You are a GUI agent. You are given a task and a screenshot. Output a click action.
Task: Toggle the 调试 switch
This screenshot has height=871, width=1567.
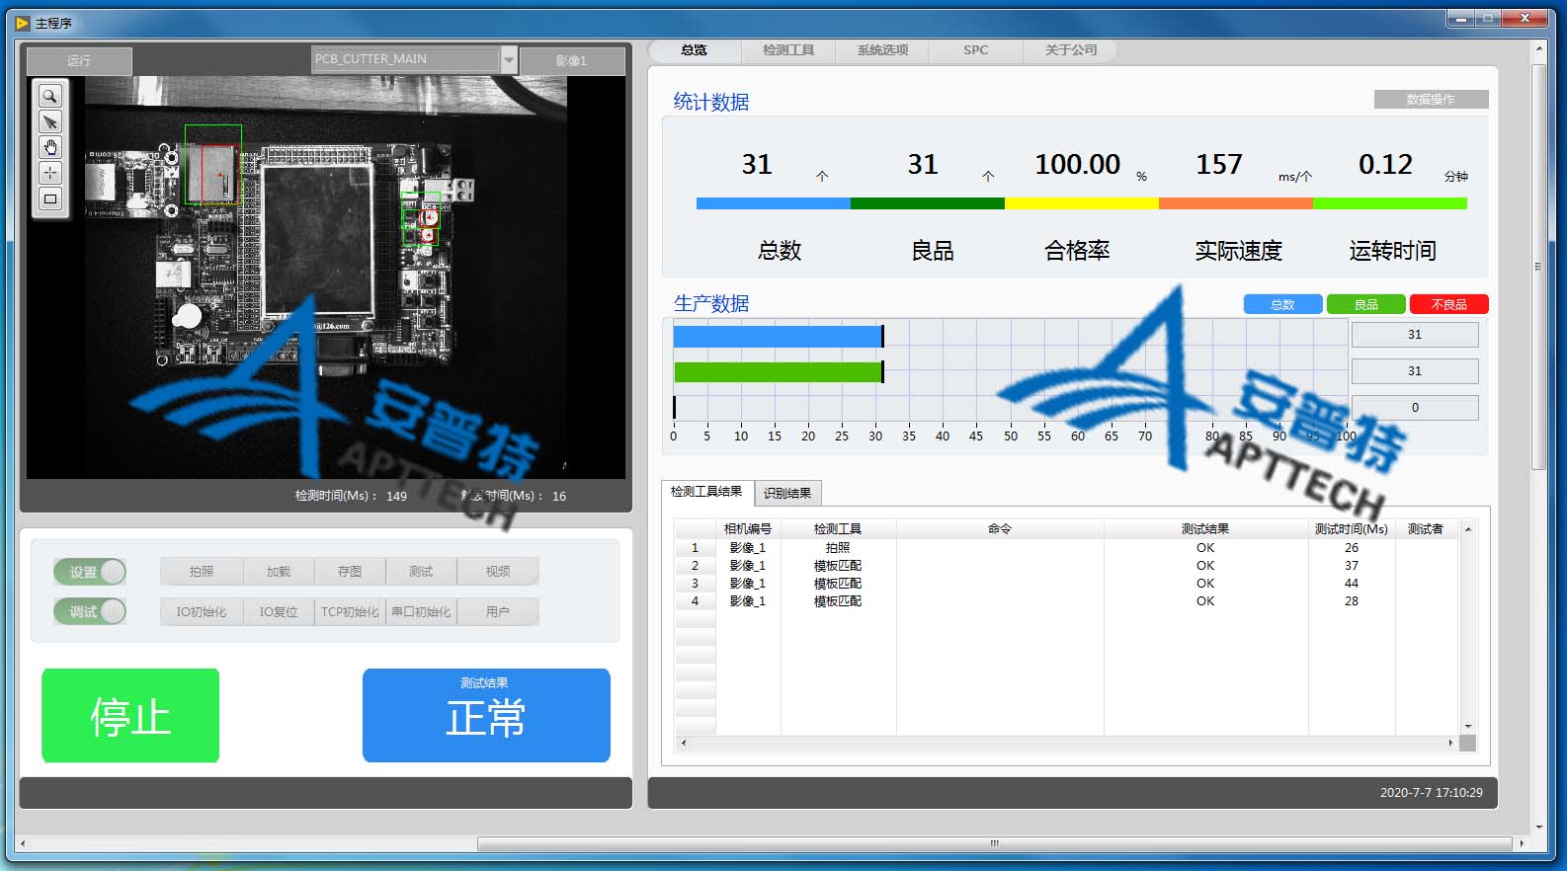tap(90, 611)
